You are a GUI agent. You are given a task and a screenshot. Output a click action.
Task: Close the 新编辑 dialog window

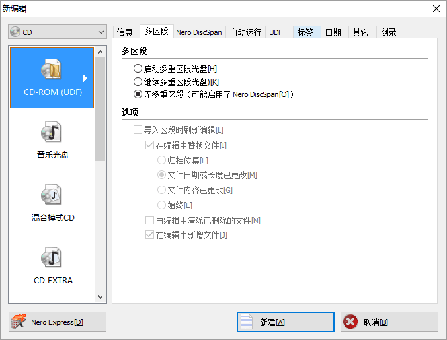pyautogui.click(x=436, y=9)
